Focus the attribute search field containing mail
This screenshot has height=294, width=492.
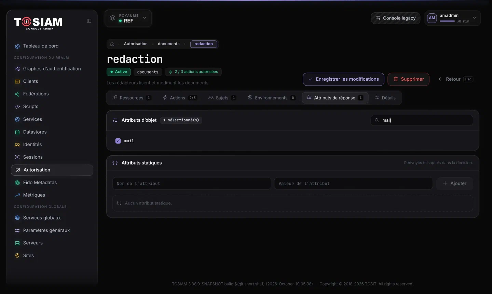[x=422, y=120]
